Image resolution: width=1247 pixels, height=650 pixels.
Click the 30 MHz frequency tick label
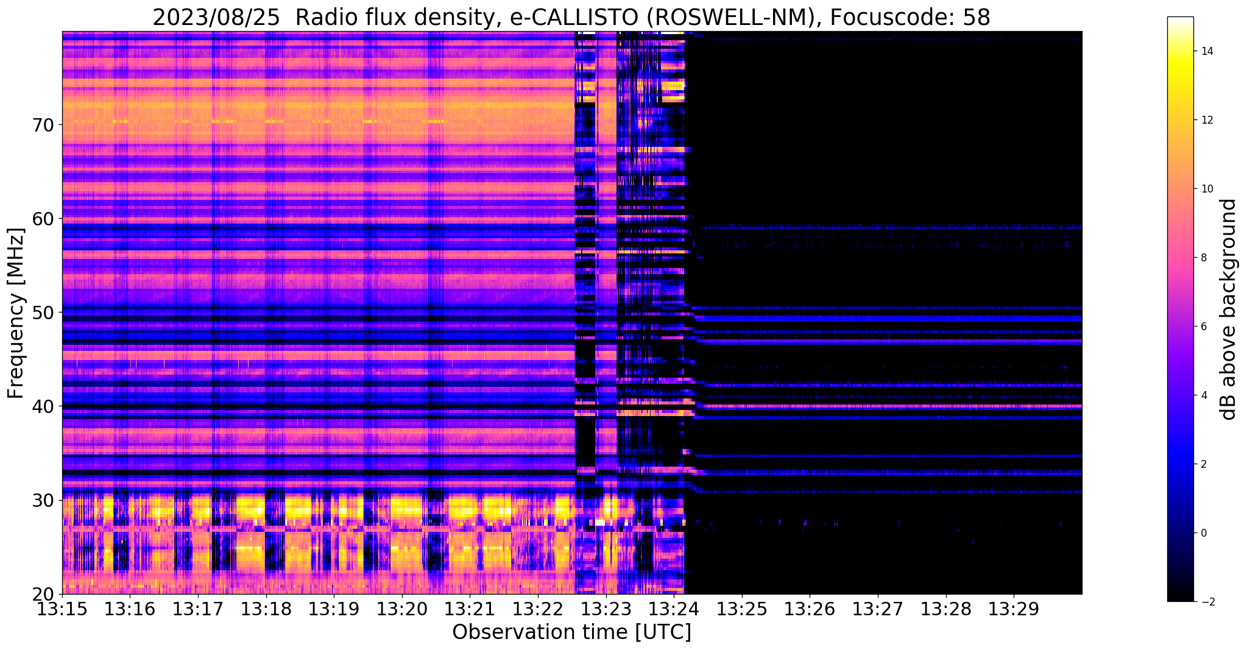(43, 500)
